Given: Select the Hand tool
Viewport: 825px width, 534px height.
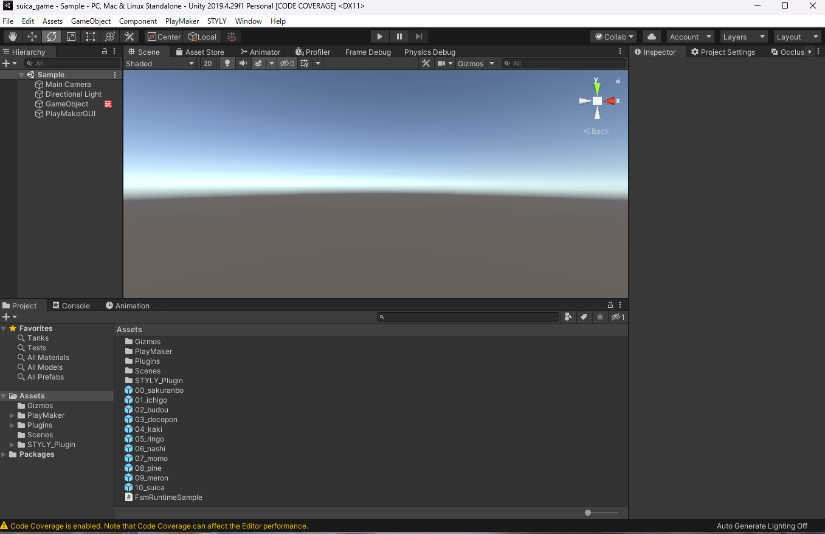Looking at the screenshot, I should tap(13, 36).
